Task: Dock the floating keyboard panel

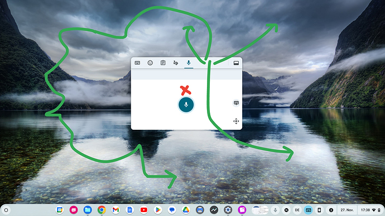Action: (x=236, y=63)
